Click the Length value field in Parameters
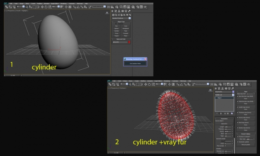Image resolution: width=260 pixels, height=156 pixels. point(228,127)
